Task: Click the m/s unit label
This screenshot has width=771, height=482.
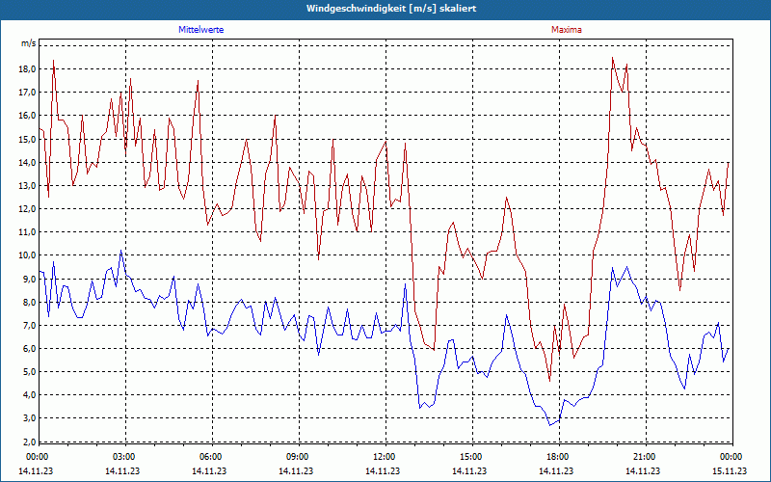Action: click(28, 43)
